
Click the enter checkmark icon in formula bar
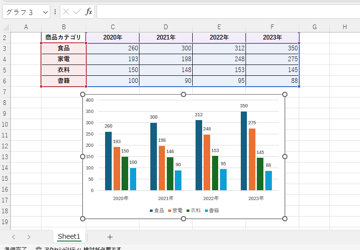tap(77, 12)
